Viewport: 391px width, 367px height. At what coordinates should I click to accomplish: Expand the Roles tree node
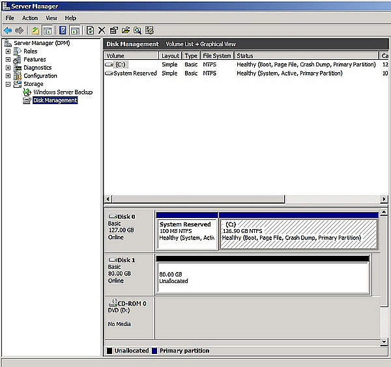tap(8, 51)
